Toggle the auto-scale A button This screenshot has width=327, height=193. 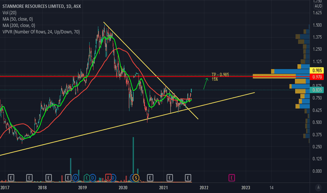coord(318,187)
